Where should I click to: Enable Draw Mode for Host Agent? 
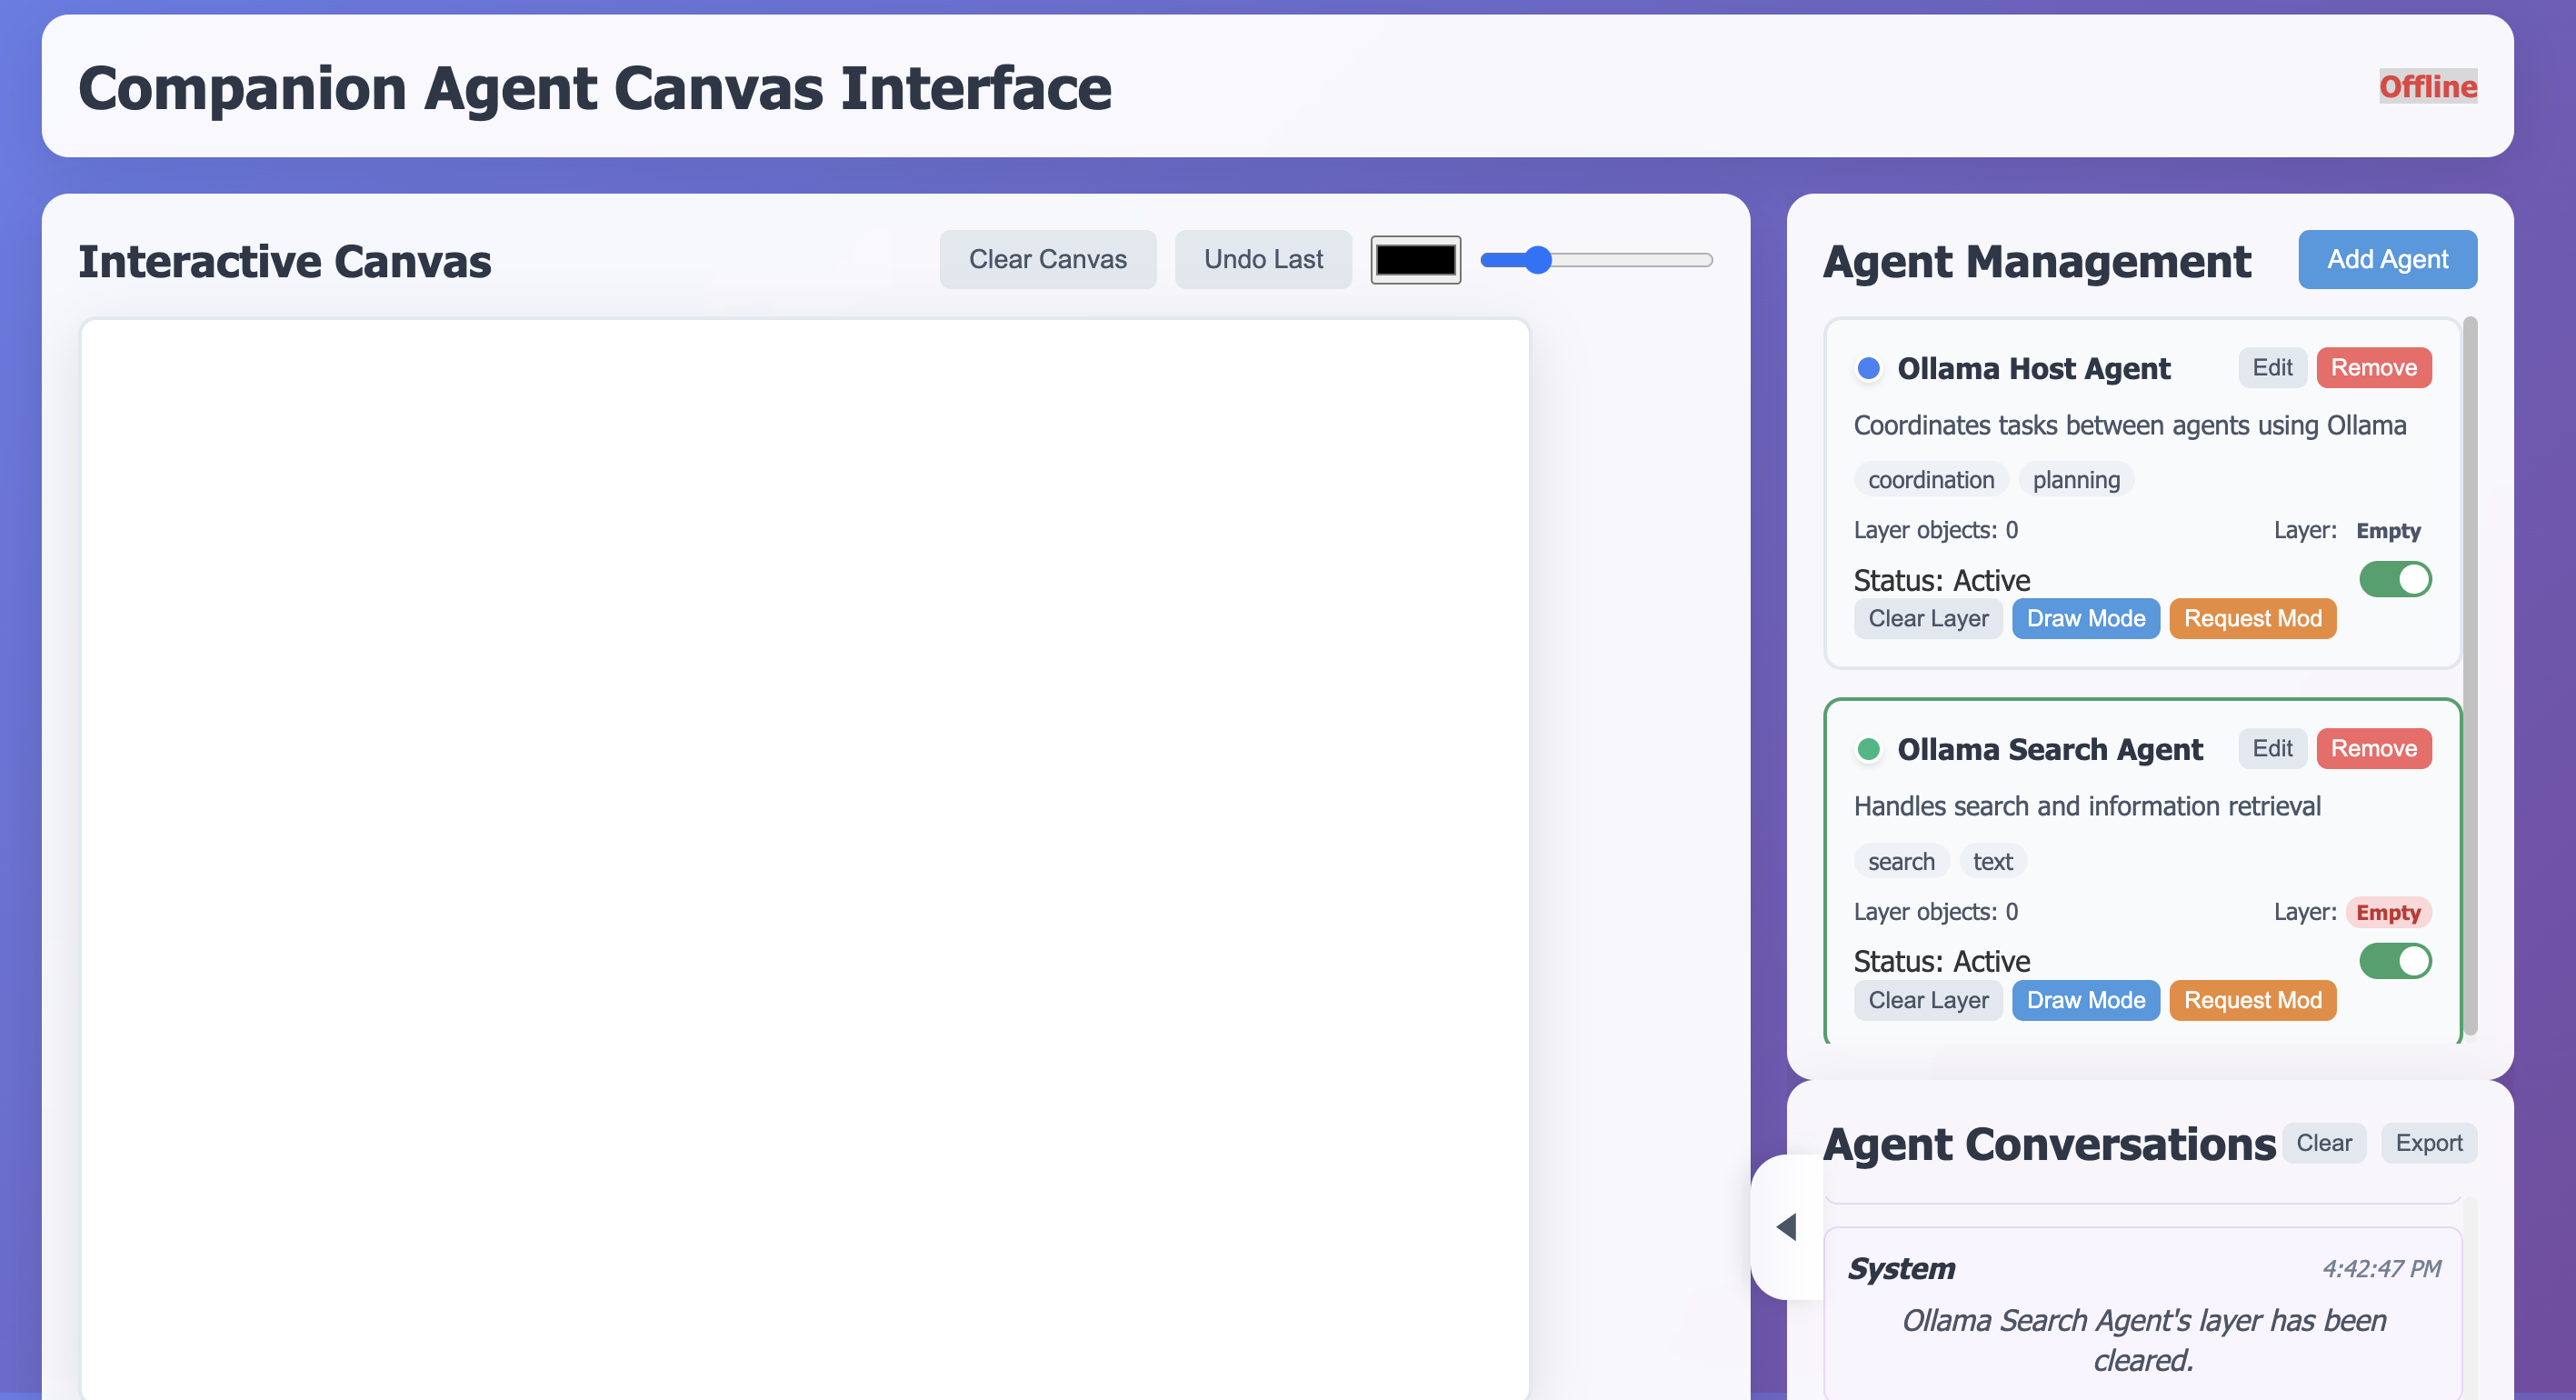pyautogui.click(x=2085, y=618)
